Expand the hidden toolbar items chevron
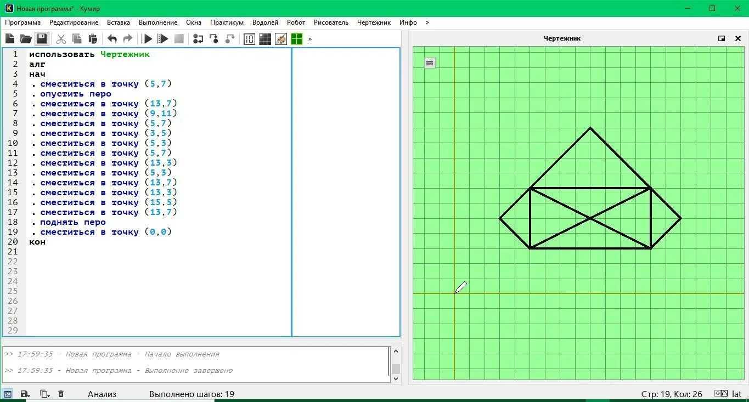749x402 pixels. pyautogui.click(x=310, y=39)
